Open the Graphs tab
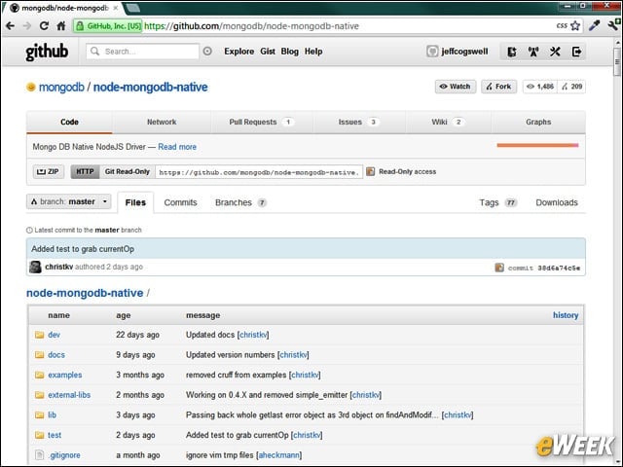The width and height of the screenshot is (623, 467). tap(538, 122)
